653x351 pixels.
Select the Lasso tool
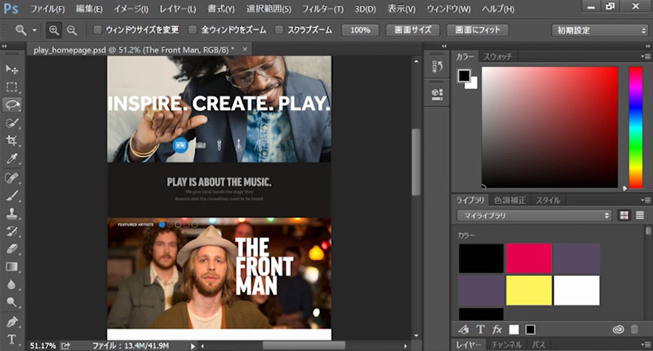[11, 105]
